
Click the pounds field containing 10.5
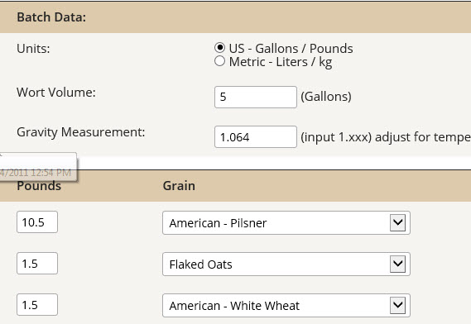click(37, 222)
